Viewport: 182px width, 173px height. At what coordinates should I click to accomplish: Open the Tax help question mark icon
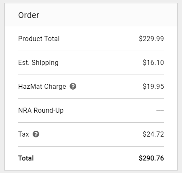coord(36,134)
